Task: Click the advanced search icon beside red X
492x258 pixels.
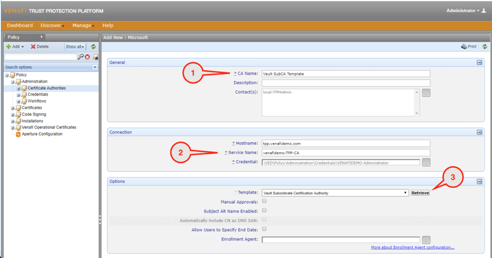Action: [95, 57]
